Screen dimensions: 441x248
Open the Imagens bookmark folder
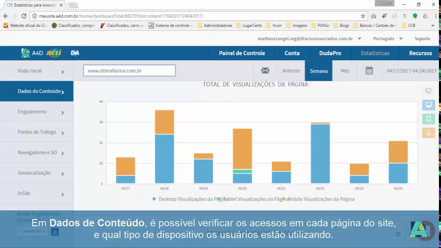click(296, 25)
